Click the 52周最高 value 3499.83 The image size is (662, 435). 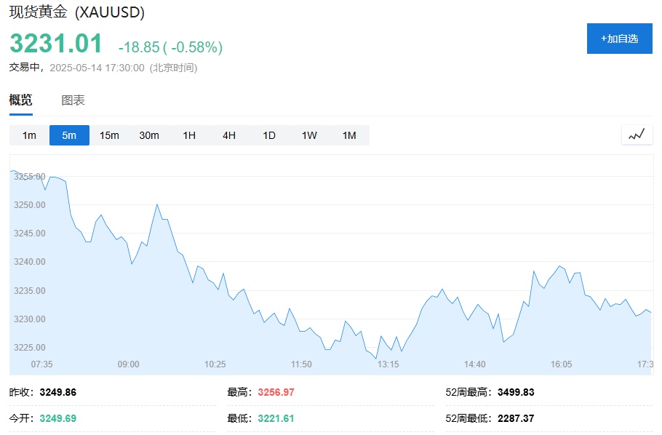(x=516, y=392)
